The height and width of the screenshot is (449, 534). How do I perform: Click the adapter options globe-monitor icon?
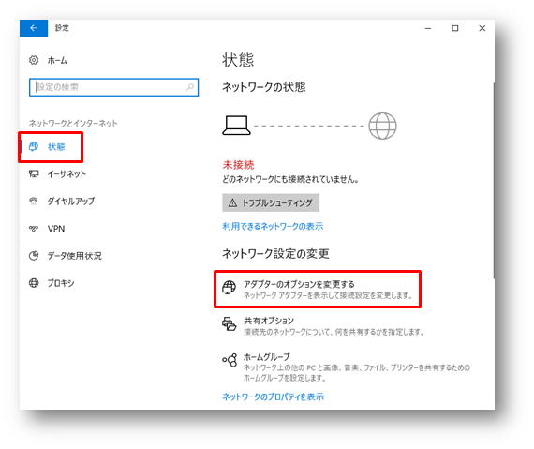229,288
